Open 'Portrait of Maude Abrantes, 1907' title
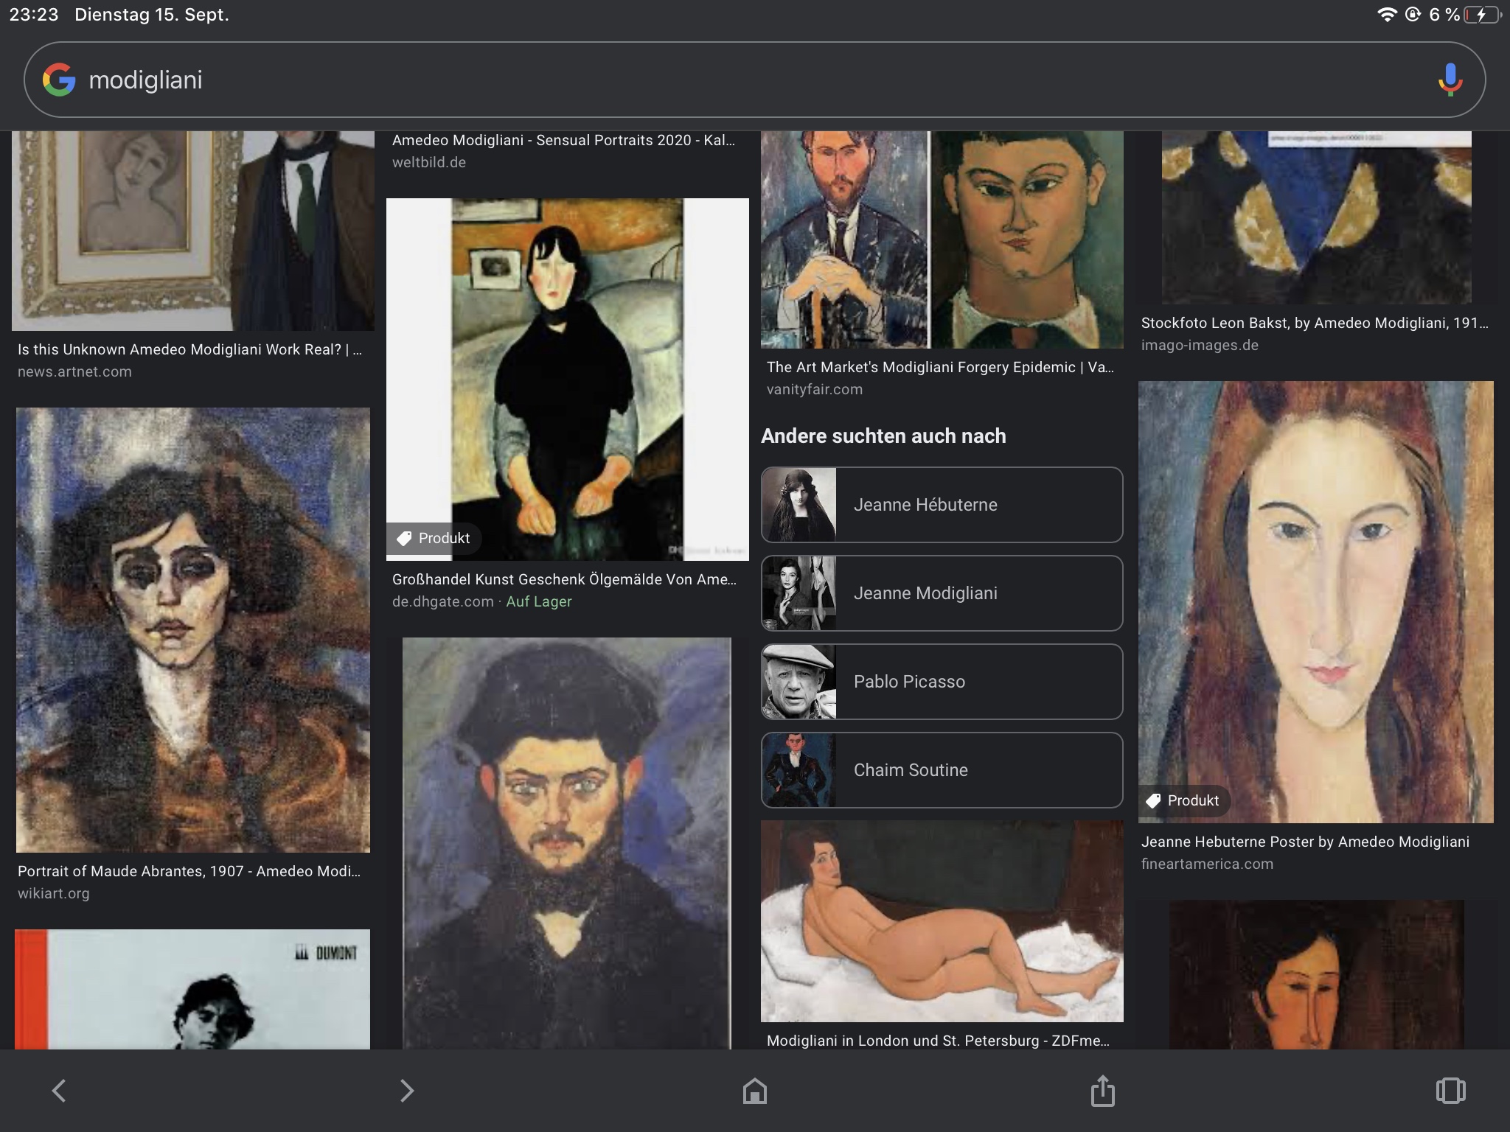This screenshot has width=1510, height=1132. click(189, 871)
